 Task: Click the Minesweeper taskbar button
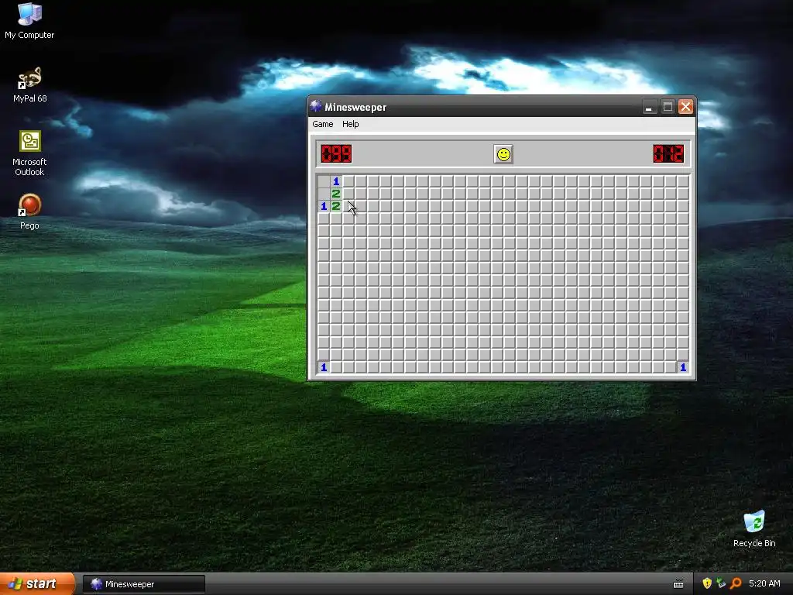click(x=143, y=584)
